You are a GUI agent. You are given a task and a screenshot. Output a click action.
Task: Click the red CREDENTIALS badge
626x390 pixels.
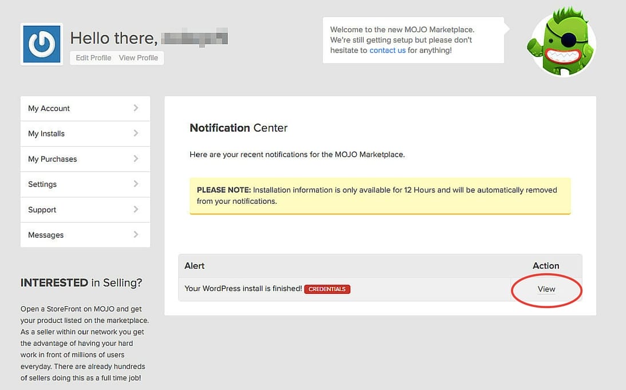point(327,289)
